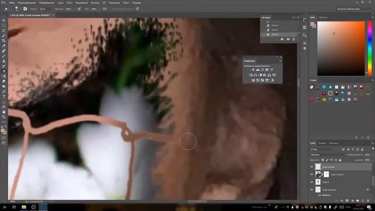Hide the bottom layer with effects
The image size is (375, 211).
[311, 189]
